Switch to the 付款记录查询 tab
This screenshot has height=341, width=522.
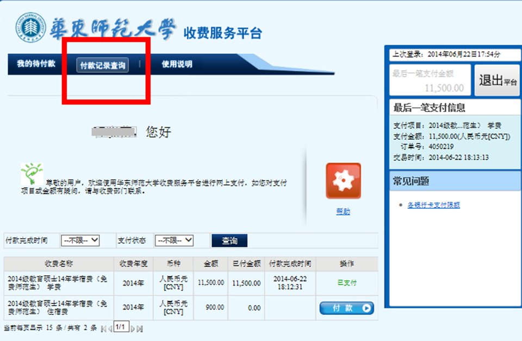click(103, 65)
